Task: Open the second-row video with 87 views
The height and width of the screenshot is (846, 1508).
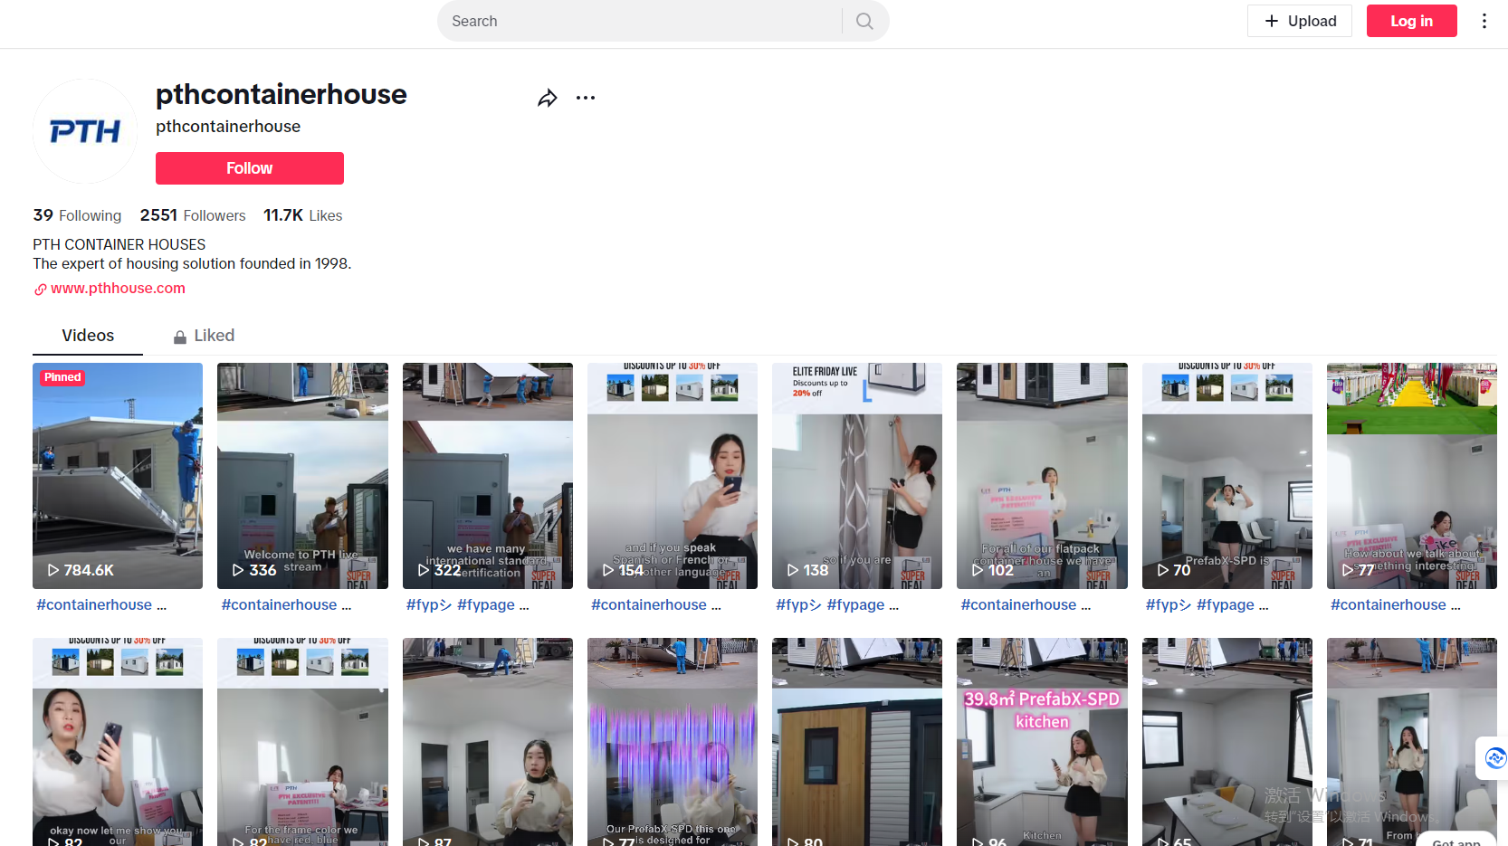Action: point(488,742)
